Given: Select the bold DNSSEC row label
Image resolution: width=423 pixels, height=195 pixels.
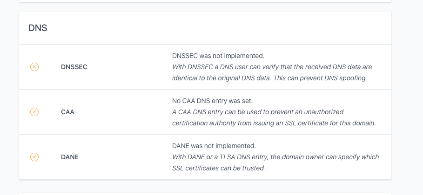Looking at the screenshot, I should coord(74,67).
